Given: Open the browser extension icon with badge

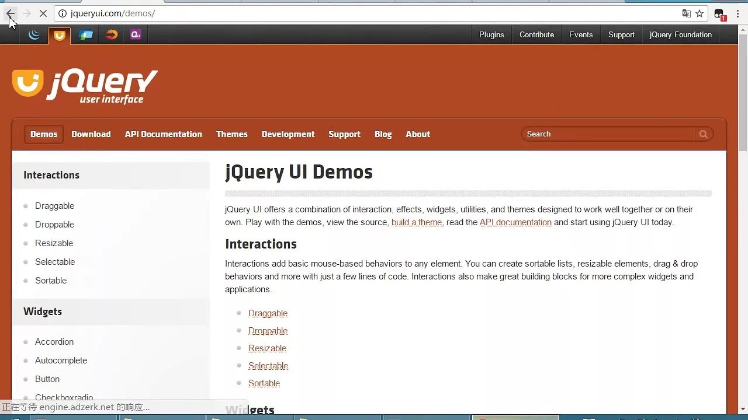Looking at the screenshot, I should (719, 14).
